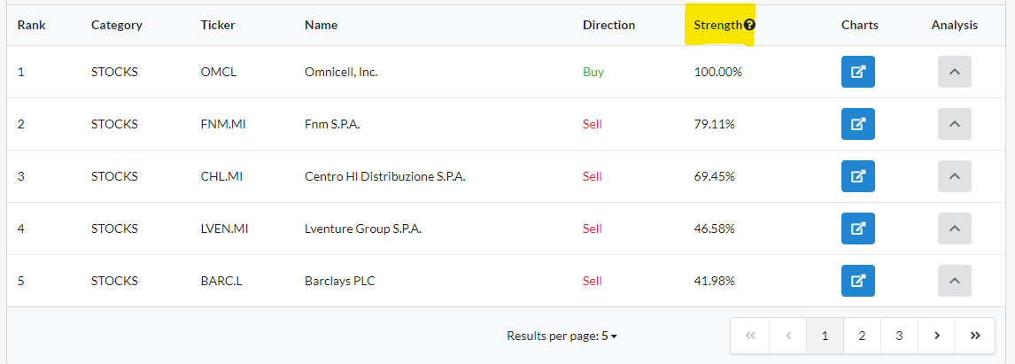Image resolution: width=1015 pixels, height=364 pixels.
Task: Expand analysis for LVEN.MI row
Action: 954,228
